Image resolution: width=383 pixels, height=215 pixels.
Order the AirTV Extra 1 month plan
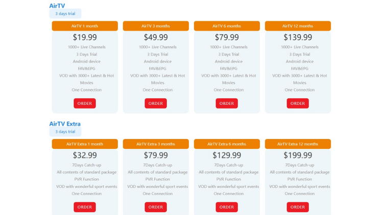point(85,207)
